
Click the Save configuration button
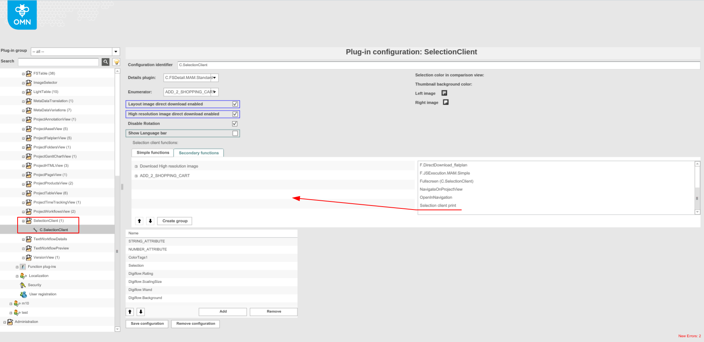(147, 324)
